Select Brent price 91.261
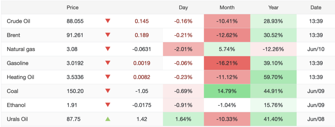Viewport: 335px width, 127px height. tap(75, 35)
